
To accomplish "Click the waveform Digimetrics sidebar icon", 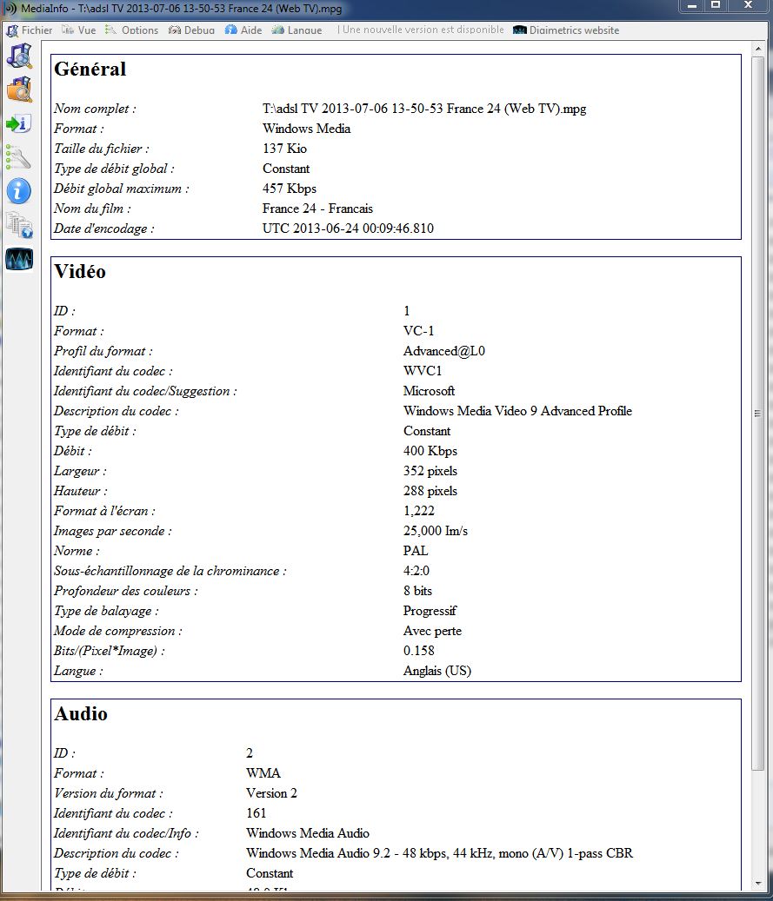I will 19,259.
